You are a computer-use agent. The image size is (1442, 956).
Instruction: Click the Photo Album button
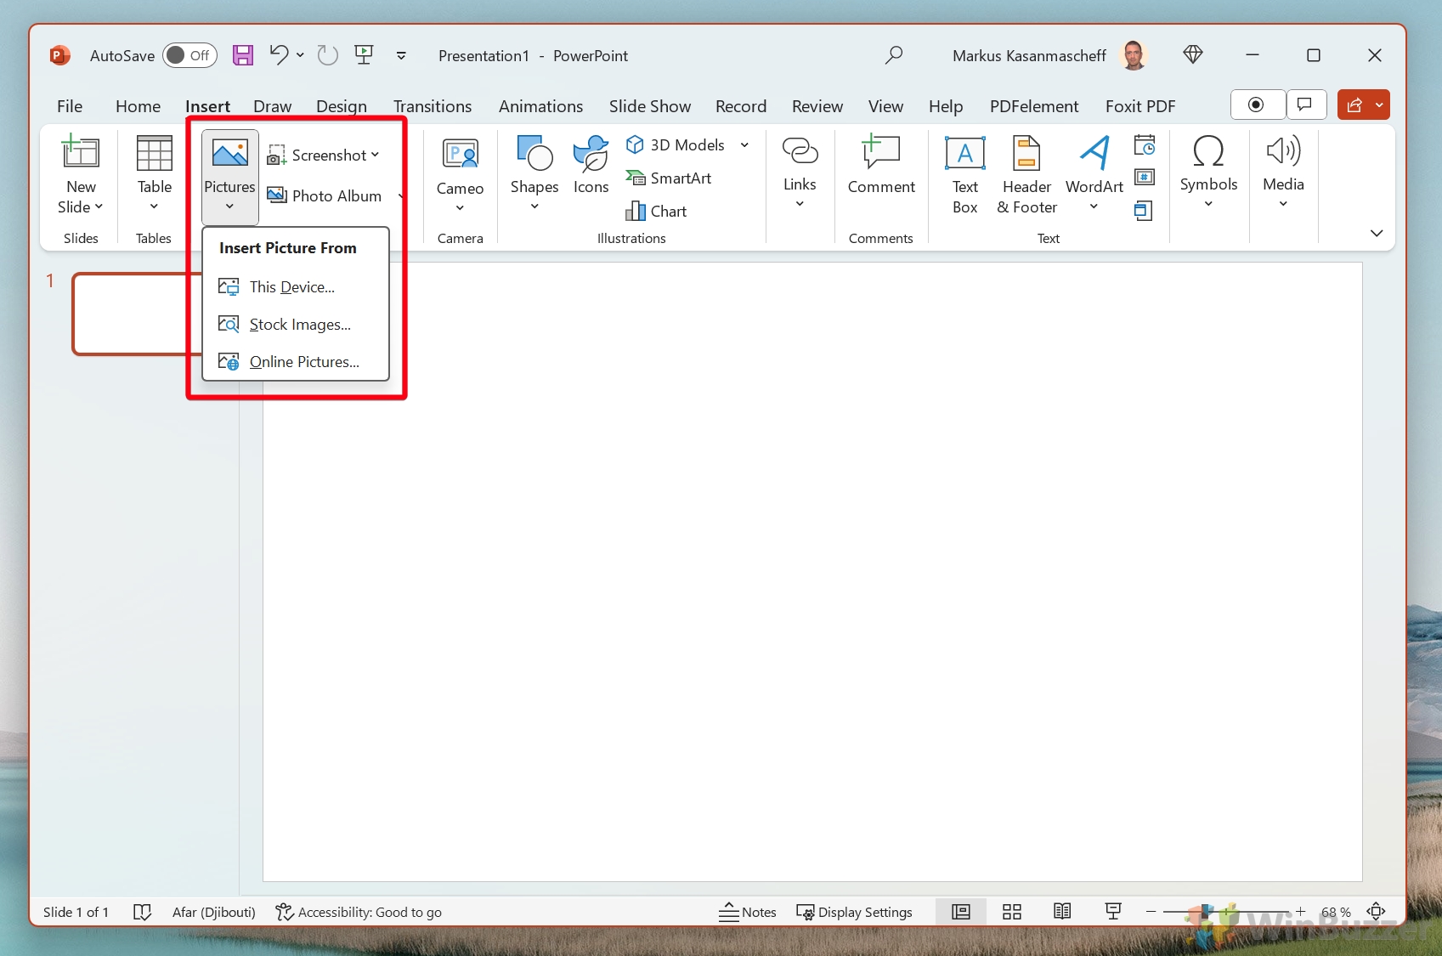325,195
